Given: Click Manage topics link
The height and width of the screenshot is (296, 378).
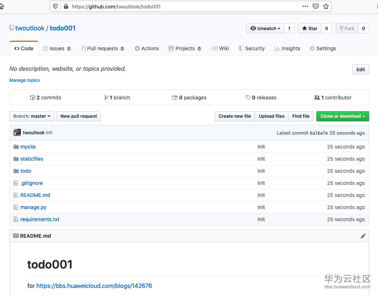Looking at the screenshot, I should (25, 80).
